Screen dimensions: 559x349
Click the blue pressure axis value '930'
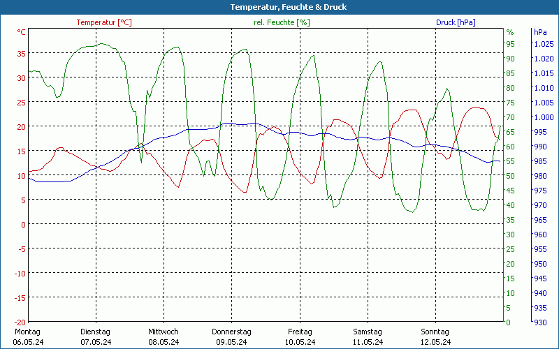540,322
